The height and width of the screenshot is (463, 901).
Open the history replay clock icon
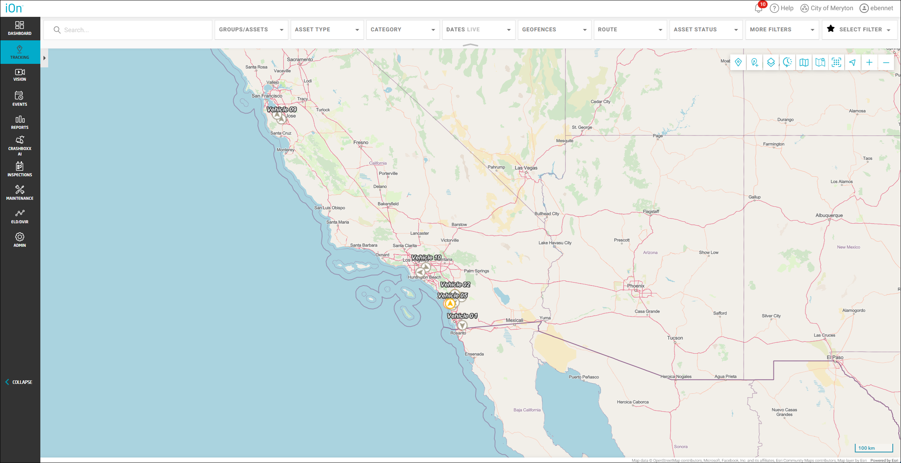787,63
